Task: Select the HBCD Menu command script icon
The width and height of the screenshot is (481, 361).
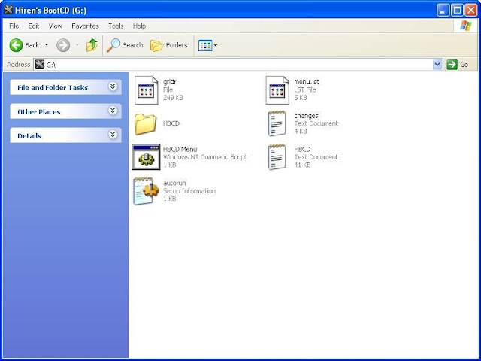Action: [146, 157]
